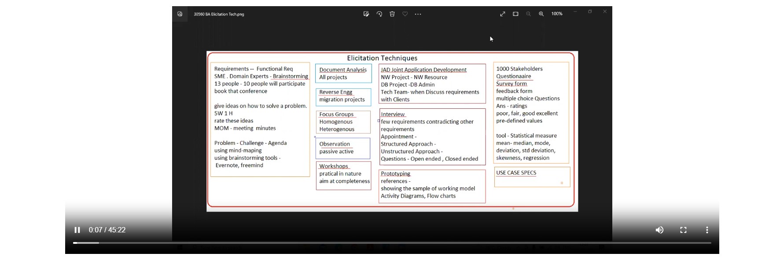Delete the image with the trash icon
This screenshot has width=758, height=279.
tap(392, 14)
